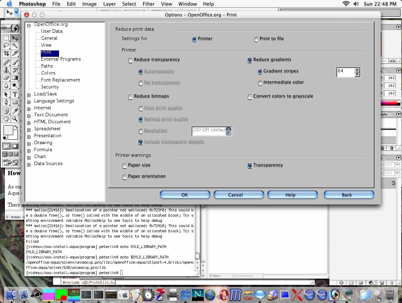Select the Hand tool
402x303 pixels.
pos(6,119)
